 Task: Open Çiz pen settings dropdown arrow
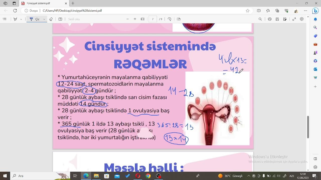(44, 19)
